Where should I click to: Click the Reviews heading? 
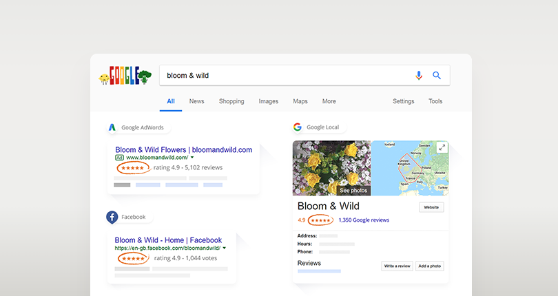pyautogui.click(x=309, y=263)
